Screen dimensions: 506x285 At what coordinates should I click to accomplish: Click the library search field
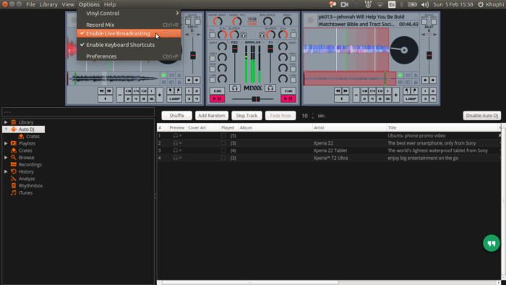78,112
